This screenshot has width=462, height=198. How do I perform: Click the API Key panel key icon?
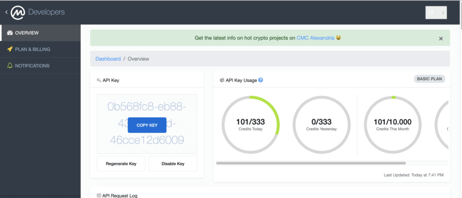[x=99, y=80]
